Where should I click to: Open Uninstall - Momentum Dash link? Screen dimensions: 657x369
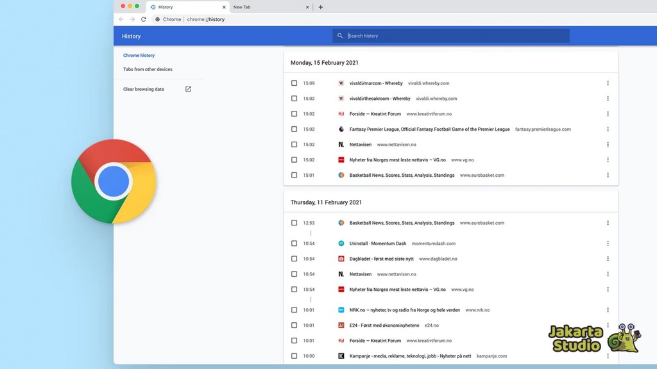(377, 243)
